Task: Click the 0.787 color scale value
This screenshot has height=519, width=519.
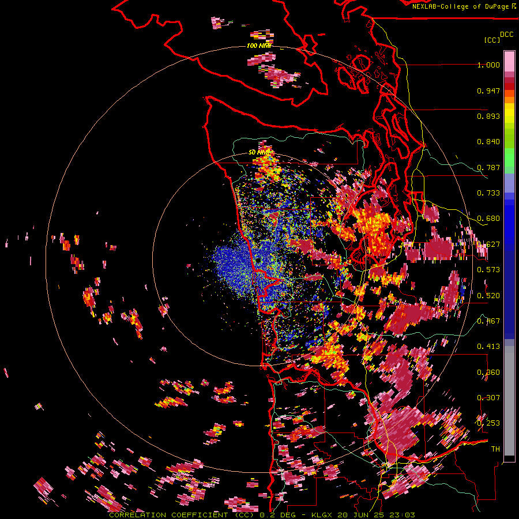Action: 488,167
